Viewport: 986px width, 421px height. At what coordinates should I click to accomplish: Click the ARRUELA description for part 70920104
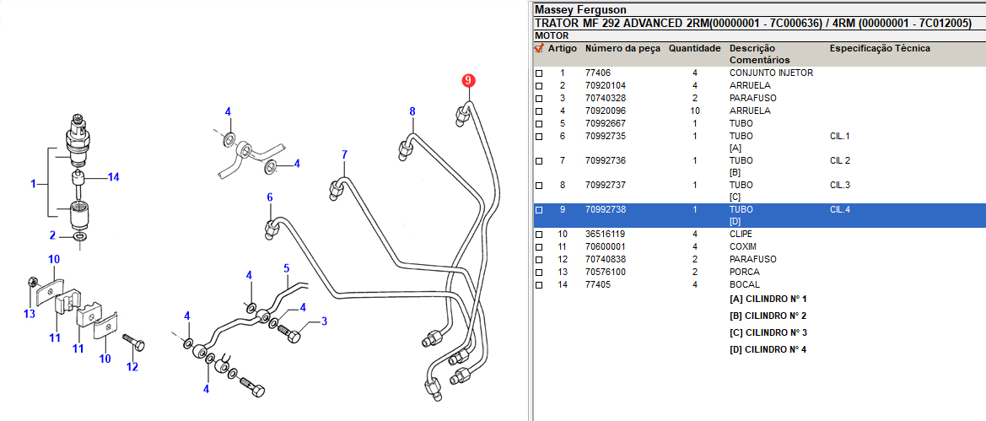click(749, 86)
